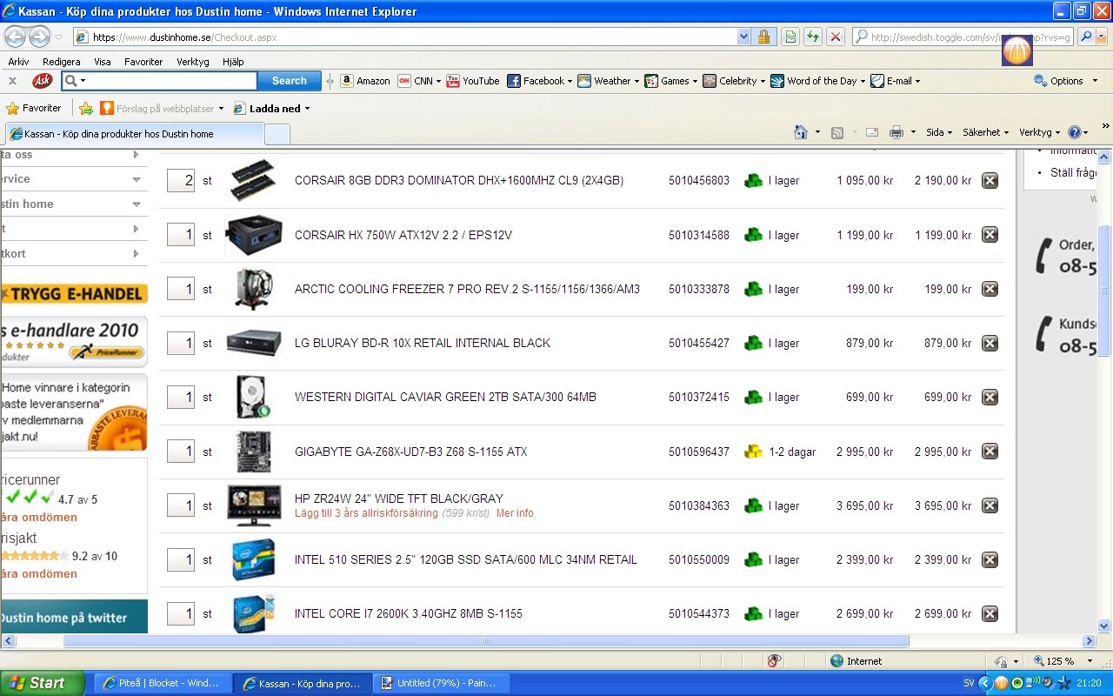Click the quantity field for HP ZR24W

(181, 505)
